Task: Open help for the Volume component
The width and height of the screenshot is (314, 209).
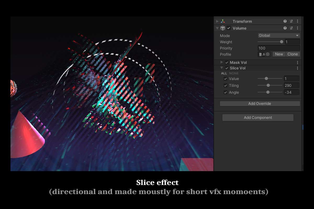Action: pyautogui.click(x=285, y=28)
